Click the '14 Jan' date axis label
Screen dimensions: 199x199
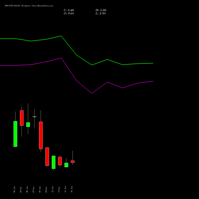click(x=65, y=189)
